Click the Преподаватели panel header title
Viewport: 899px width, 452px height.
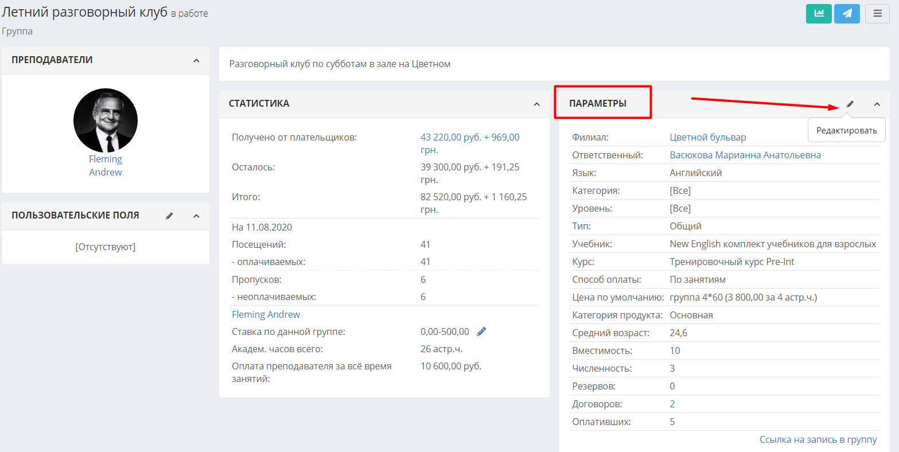pos(52,60)
